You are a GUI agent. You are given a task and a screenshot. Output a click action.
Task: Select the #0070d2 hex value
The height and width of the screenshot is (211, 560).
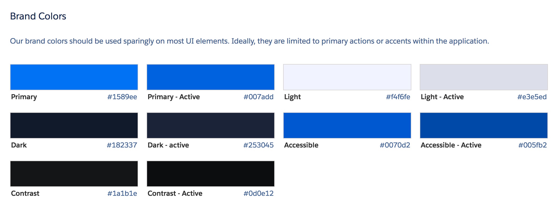pos(395,145)
